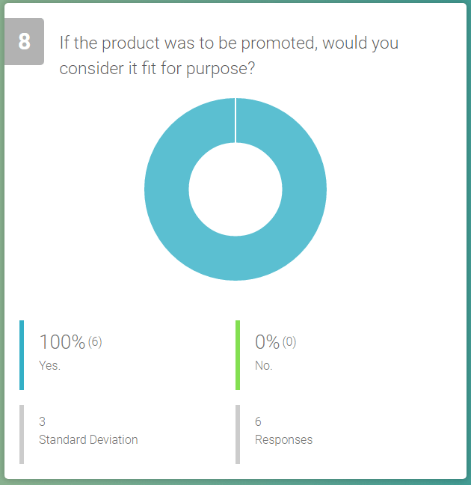Image resolution: width=471 pixels, height=485 pixels.
Task: Select the teal color bar beside Yes
Action: 22,355
